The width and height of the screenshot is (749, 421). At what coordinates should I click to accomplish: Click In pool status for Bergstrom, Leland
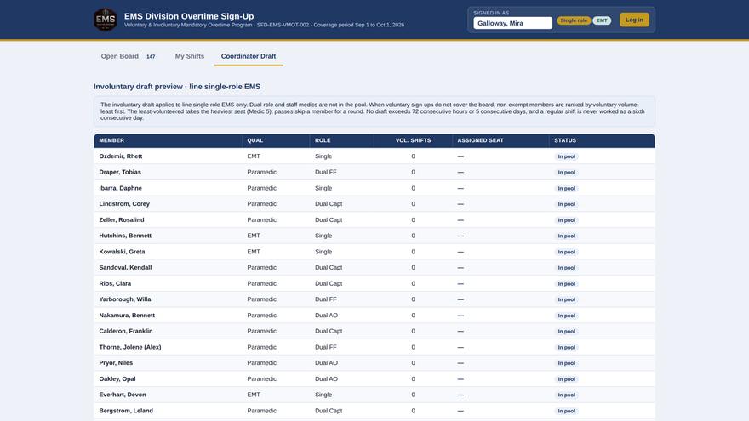(x=566, y=411)
